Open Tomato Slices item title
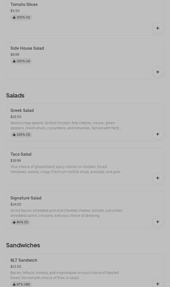Image resolution: width=170 pixels, height=287 pixels. [24, 5]
